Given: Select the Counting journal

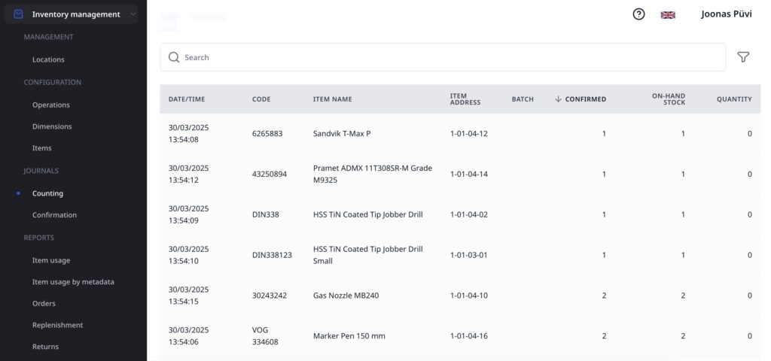Looking at the screenshot, I should tap(47, 193).
